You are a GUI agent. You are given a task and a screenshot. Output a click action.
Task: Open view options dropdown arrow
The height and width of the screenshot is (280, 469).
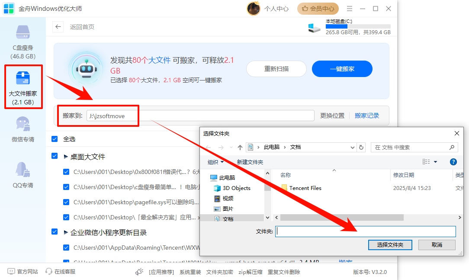[436, 162]
